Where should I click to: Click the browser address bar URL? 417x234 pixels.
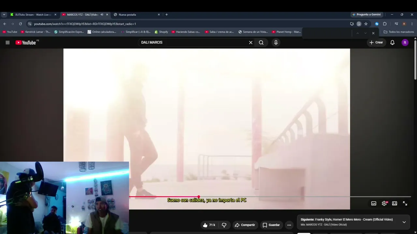pos(85,24)
